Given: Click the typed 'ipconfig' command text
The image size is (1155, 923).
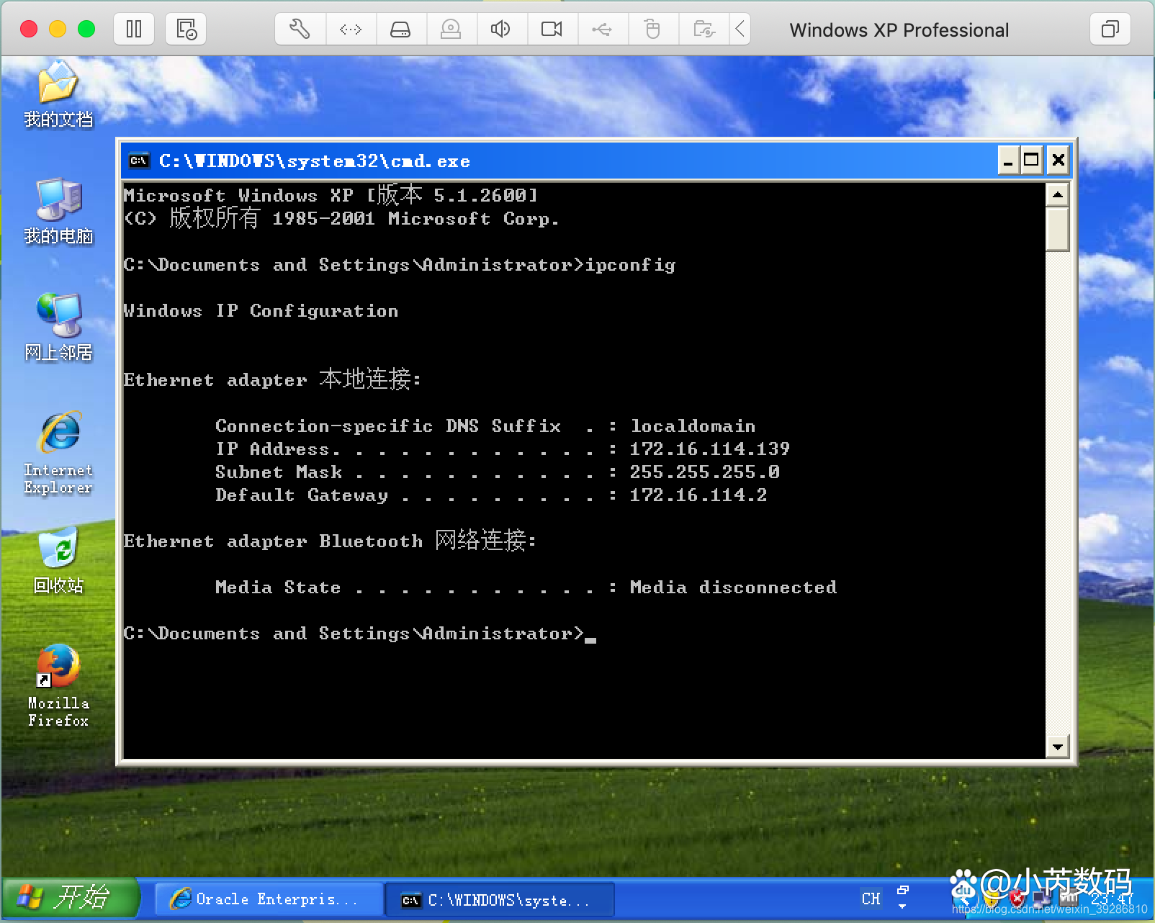Looking at the screenshot, I should click(630, 265).
